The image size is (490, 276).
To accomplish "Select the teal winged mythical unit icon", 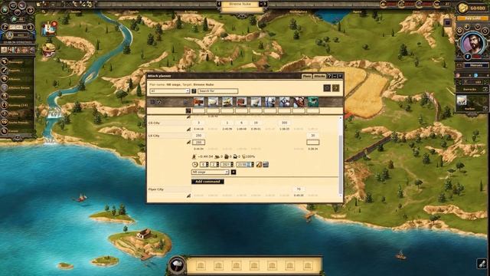I will pyautogui.click(x=313, y=102).
